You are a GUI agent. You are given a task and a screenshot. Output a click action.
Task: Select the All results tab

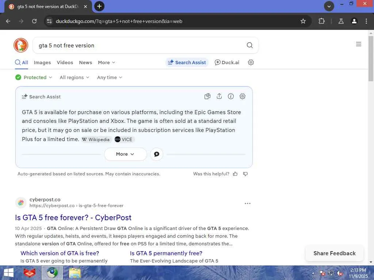tap(22, 62)
